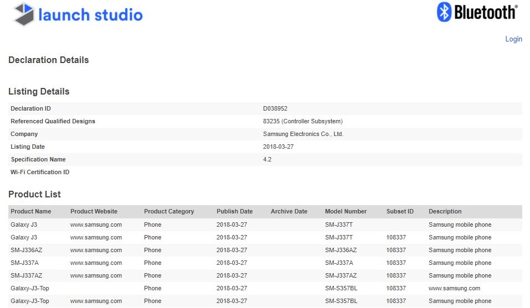Screen dimensions: 530x308
Task: Open www.samsung.com link in SM-J336AZ row
Action: click(x=96, y=250)
